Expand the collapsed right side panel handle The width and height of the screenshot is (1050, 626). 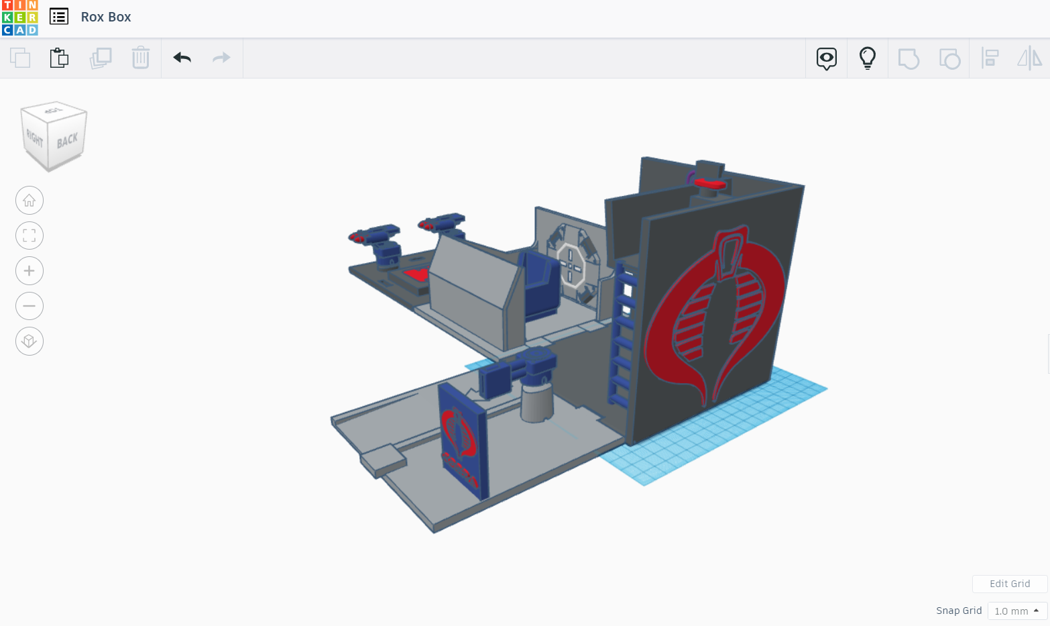point(1047,354)
